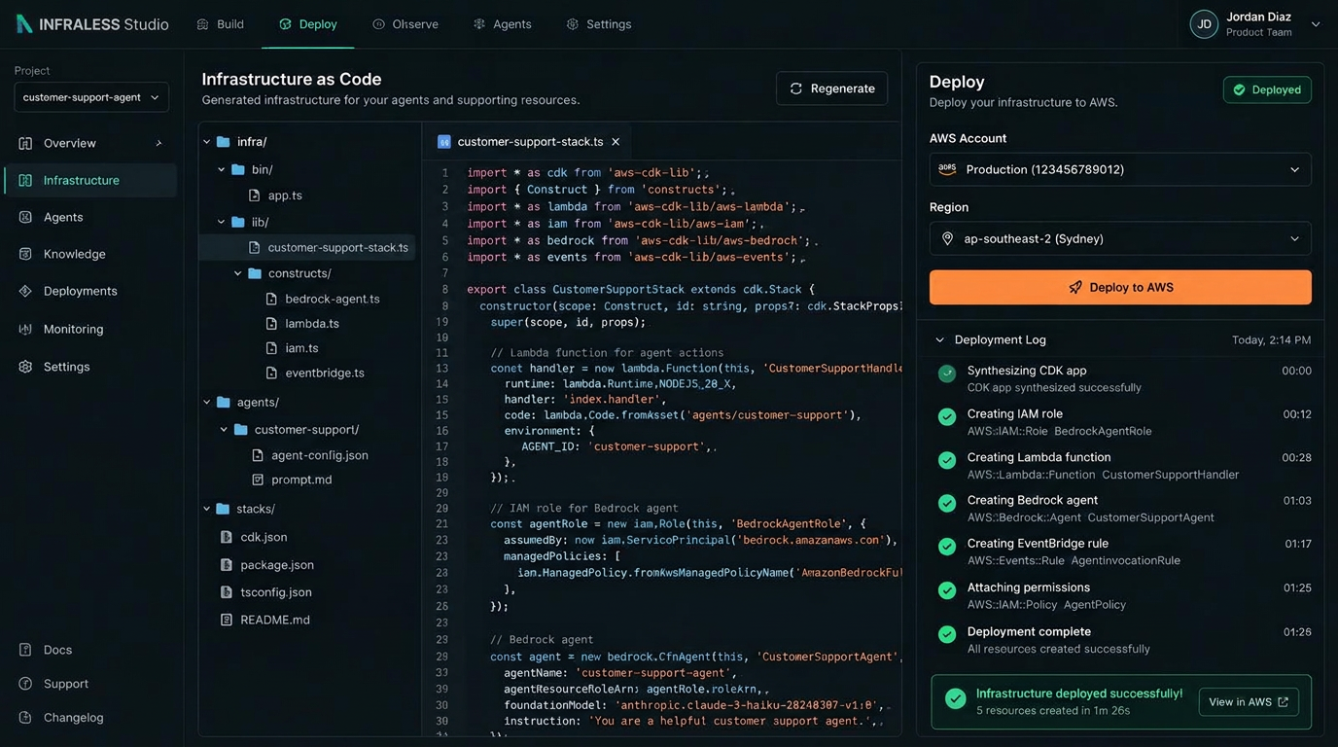The image size is (1338, 747).
Task: Click the Infraless Studio logo icon
Action: (24, 24)
